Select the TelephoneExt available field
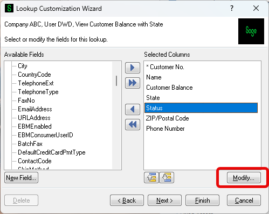269x214 pixels. click(x=36, y=83)
